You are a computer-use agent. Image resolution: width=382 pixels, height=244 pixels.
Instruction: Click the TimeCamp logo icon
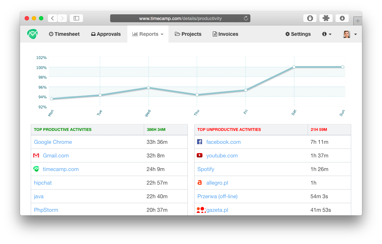(32, 34)
